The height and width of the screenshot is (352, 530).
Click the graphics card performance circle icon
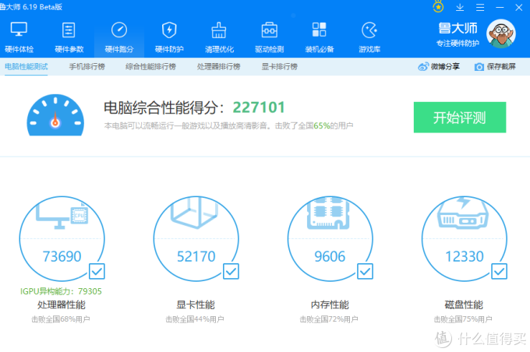pyautogui.click(x=196, y=238)
